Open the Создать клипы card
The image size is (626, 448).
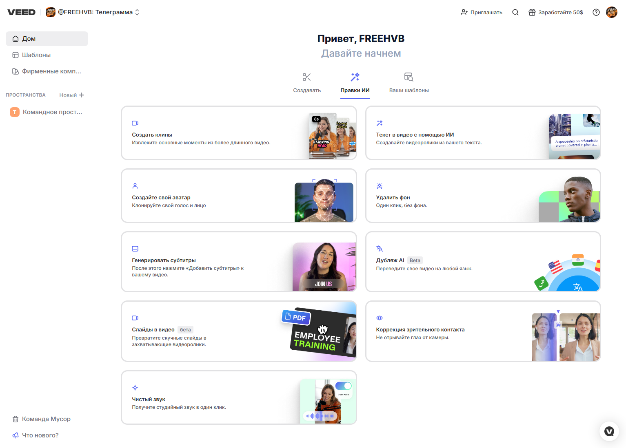click(239, 133)
